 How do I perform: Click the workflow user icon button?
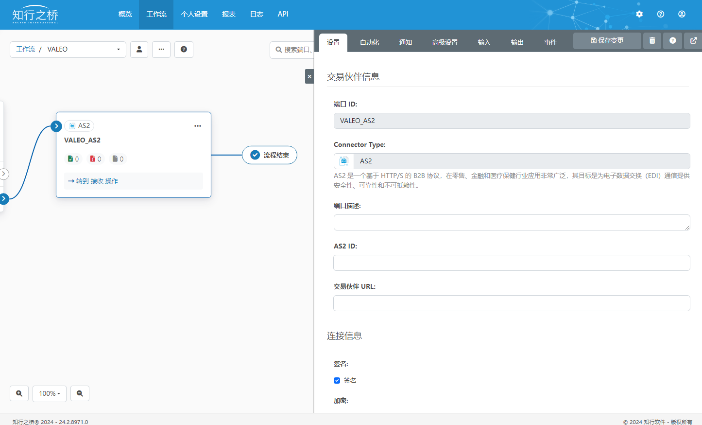(x=139, y=50)
